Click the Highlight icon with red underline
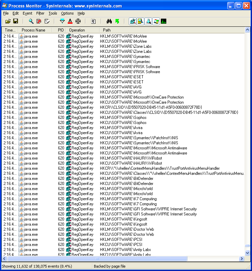This screenshot has width=252, height=271. point(70,21)
